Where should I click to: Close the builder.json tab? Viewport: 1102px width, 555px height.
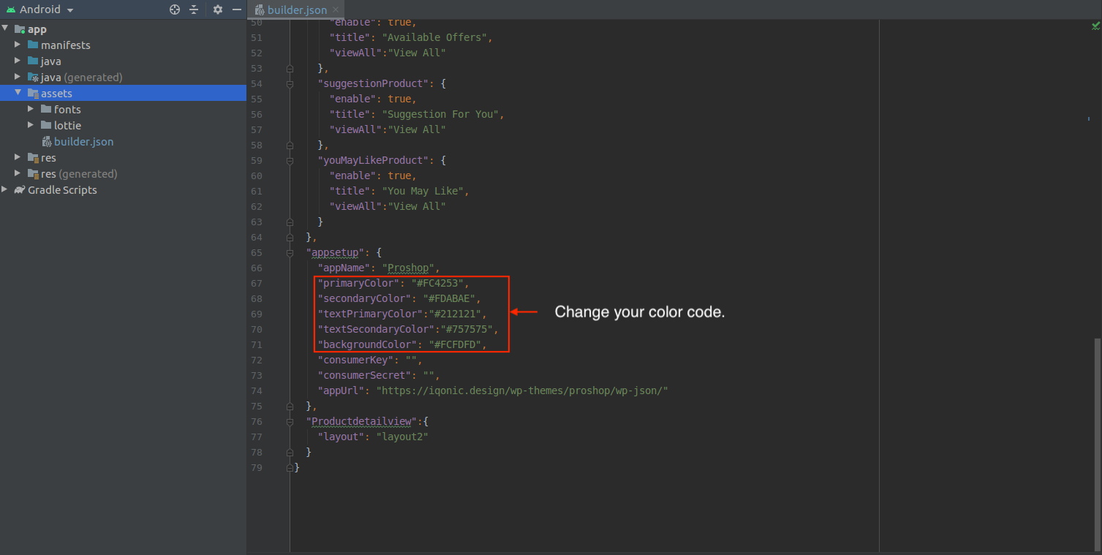(x=336, y=10)
